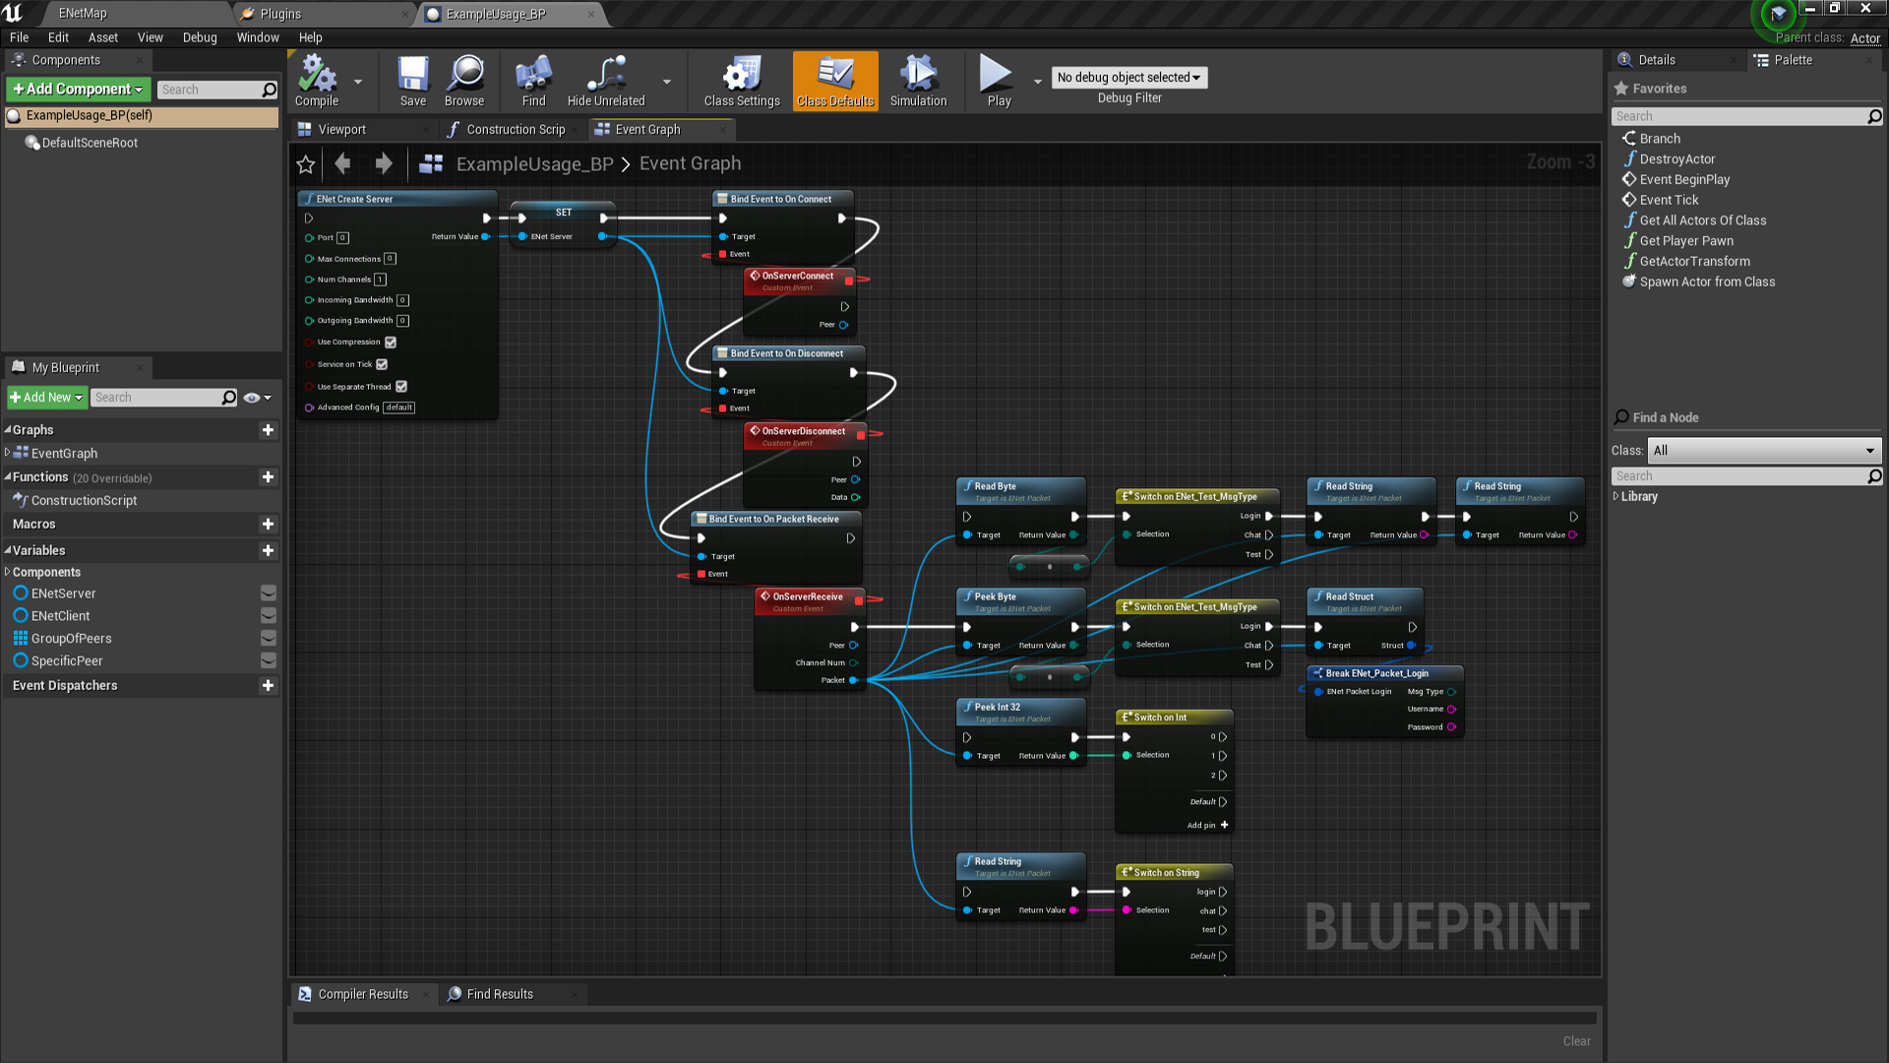
Task: Click Add Component button
Action: (79, 89)
